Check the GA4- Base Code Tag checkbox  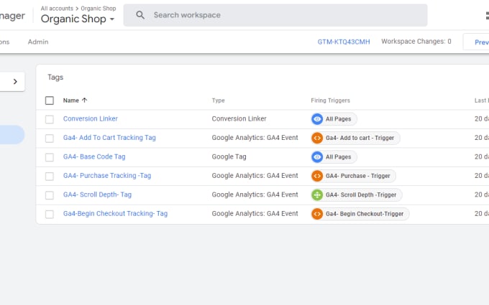point(50,157)
